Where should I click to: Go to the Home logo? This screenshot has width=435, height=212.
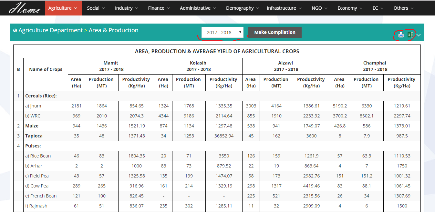coord(25,8)
